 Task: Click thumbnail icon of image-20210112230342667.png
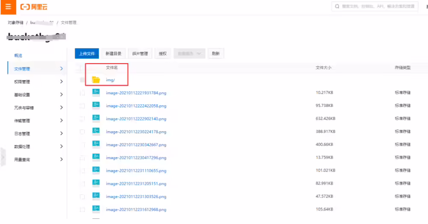click(x=96, y=144)
